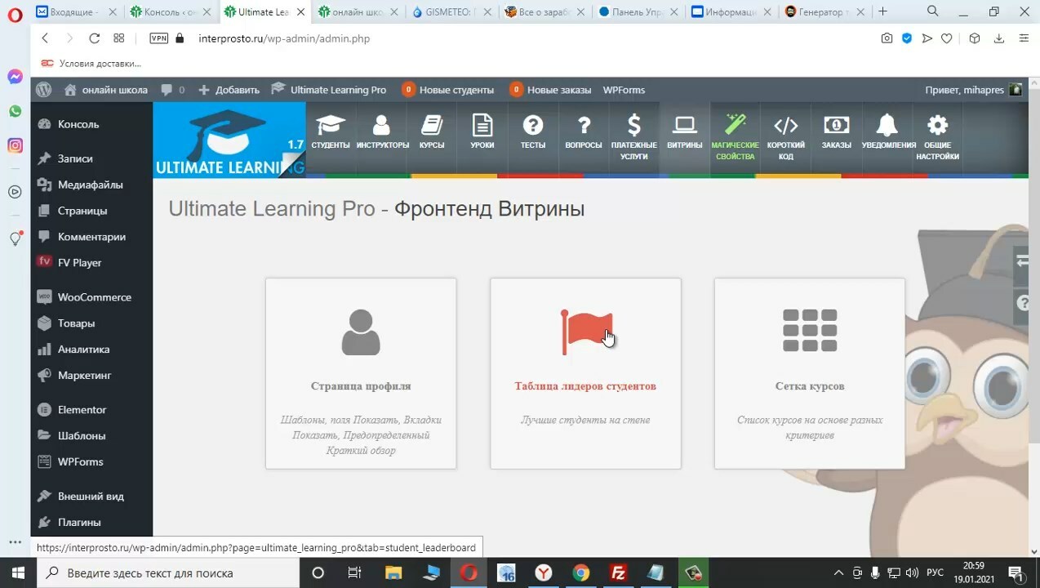Viewport: 1040px width, 588px height.
Task: Open Новые заказы in admin bar
Action: [550, 90]
